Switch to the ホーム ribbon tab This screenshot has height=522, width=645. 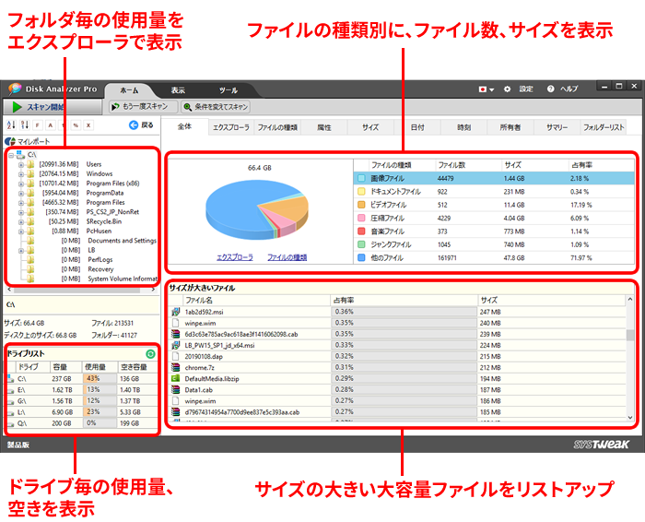tap(129, 90)
